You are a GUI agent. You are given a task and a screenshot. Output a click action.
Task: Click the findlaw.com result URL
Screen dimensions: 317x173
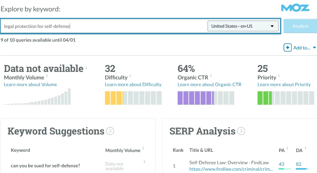231,169
